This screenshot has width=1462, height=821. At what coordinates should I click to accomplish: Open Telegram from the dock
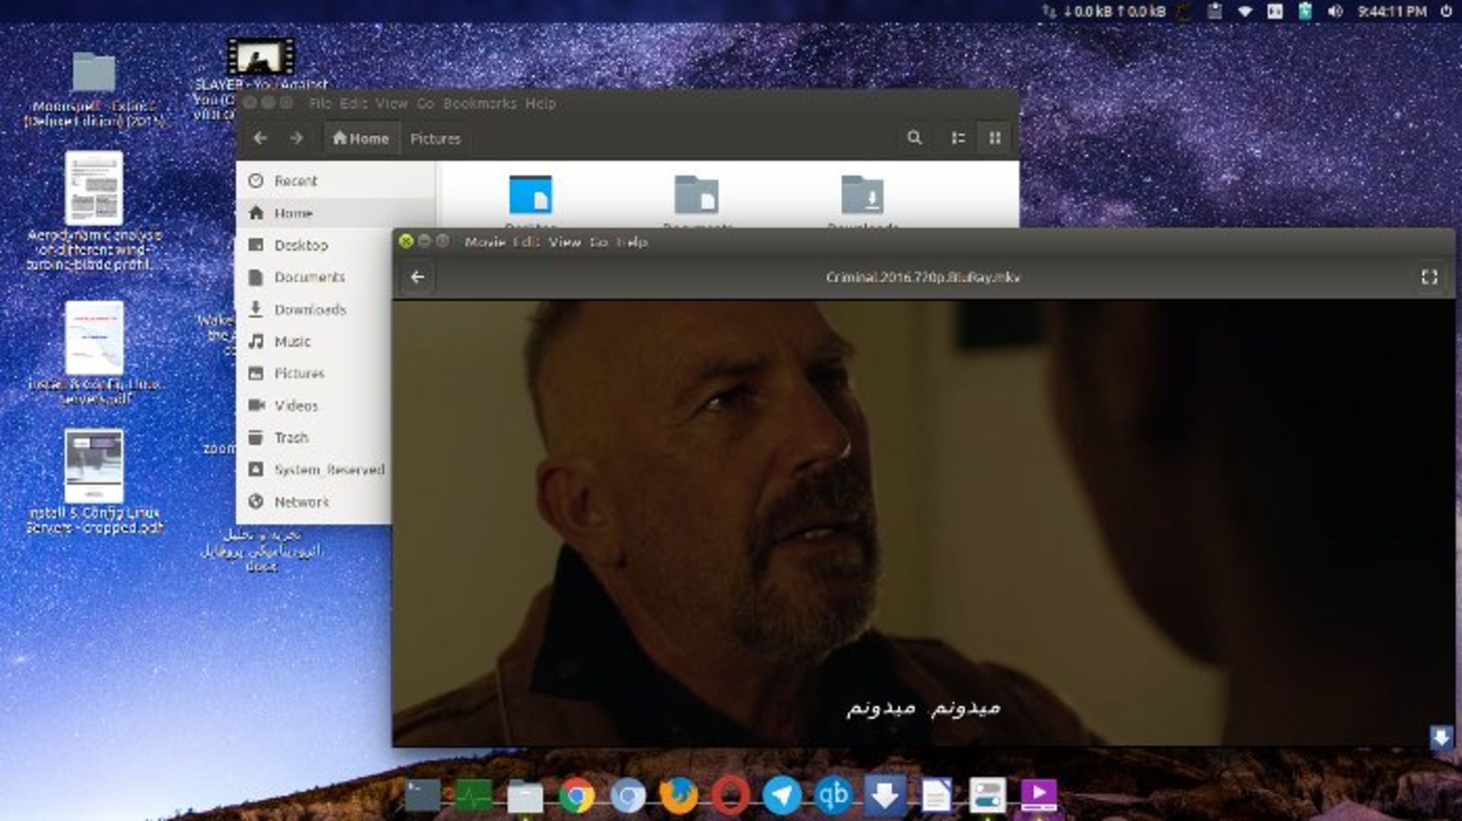[x=781, y=797]
